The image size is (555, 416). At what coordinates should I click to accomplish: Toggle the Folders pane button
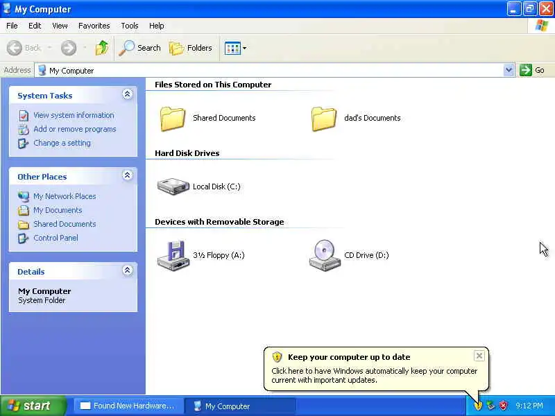pos(190,48)
